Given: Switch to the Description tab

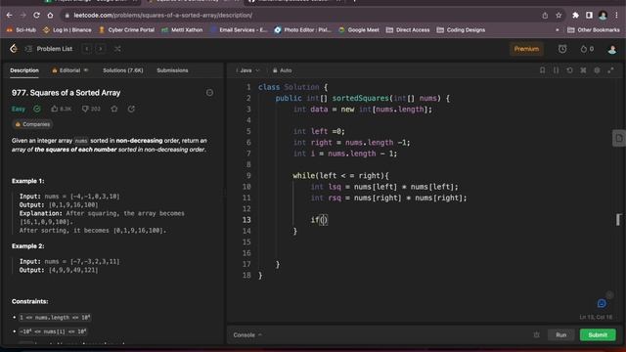Looking at the screenshot, I should point(24,70).
